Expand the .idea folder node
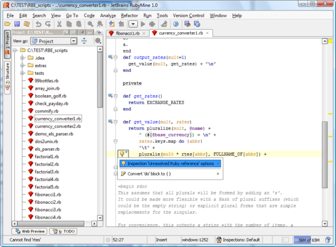The width and height of the screenshot is (336, 247). (x=22, y=58)
